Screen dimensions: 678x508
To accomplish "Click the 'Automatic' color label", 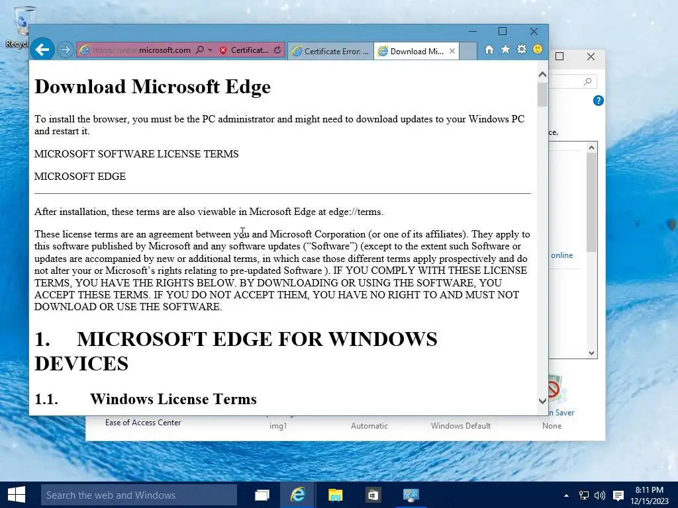I will [369, 426].
